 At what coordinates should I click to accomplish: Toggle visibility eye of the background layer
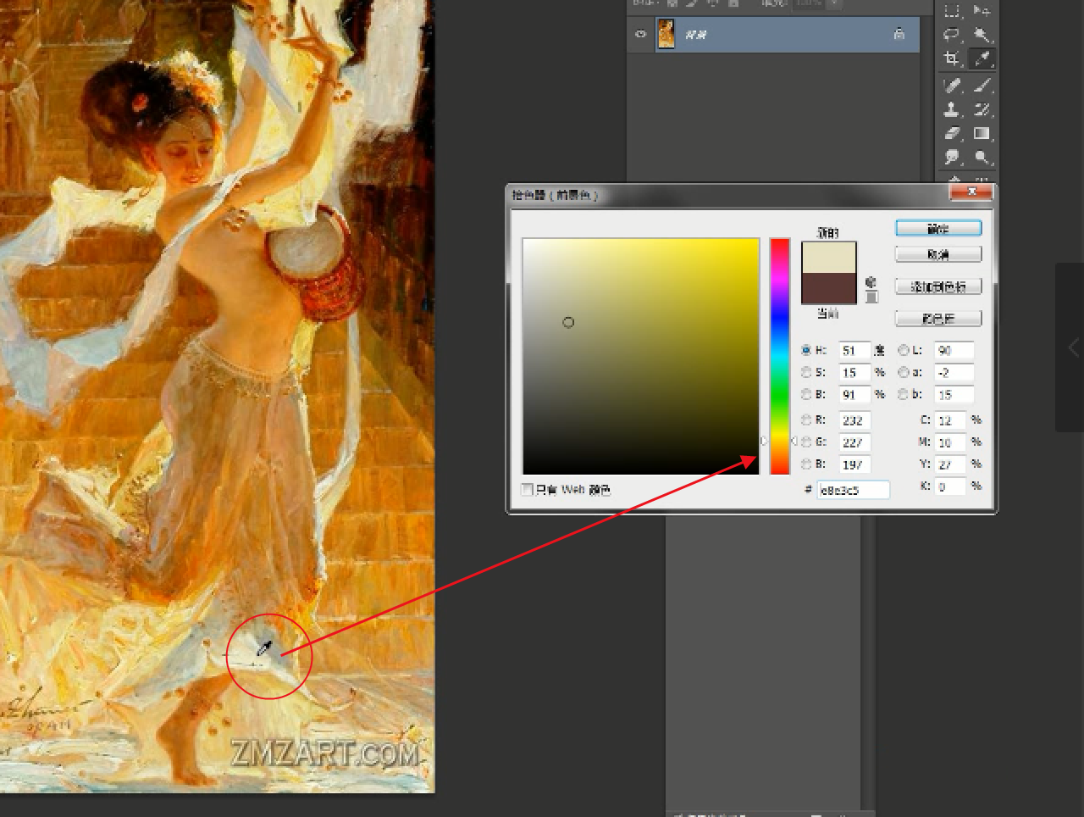(x=640, y=35)
